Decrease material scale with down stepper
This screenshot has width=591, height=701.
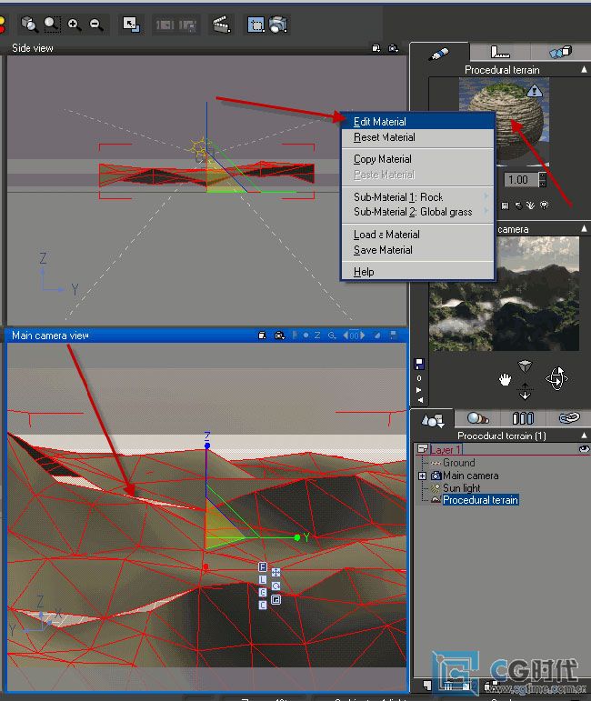[x=542, y=184]
